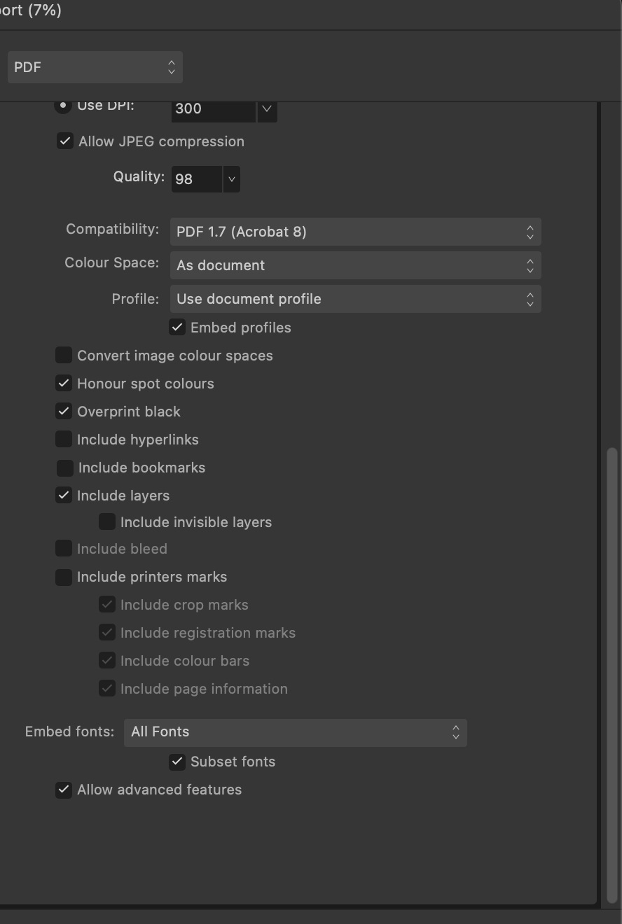The width and height of the screenshot is (622, 924).
Task: Toggle the Embed profiles checkbox
Action: pyautogui.click(x=177, y=327)
